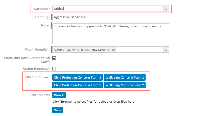
Task: Save the note
Action: pyautogui.click(x=57, y=110)
